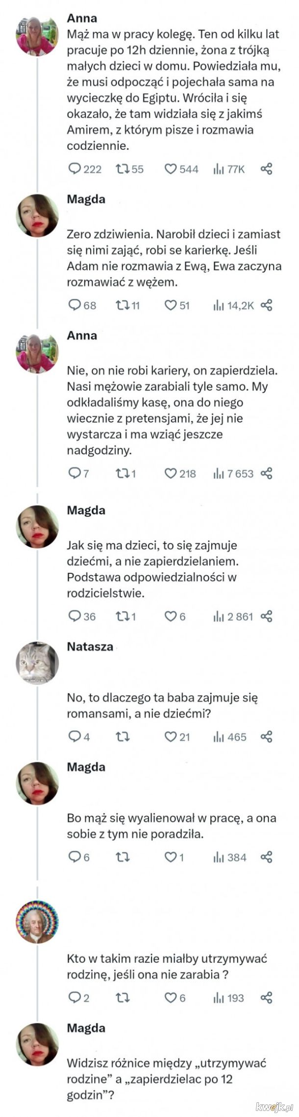Open Natasza's cat profile picture
This screenshot has width=299, height=1117.
pos(37,663)
